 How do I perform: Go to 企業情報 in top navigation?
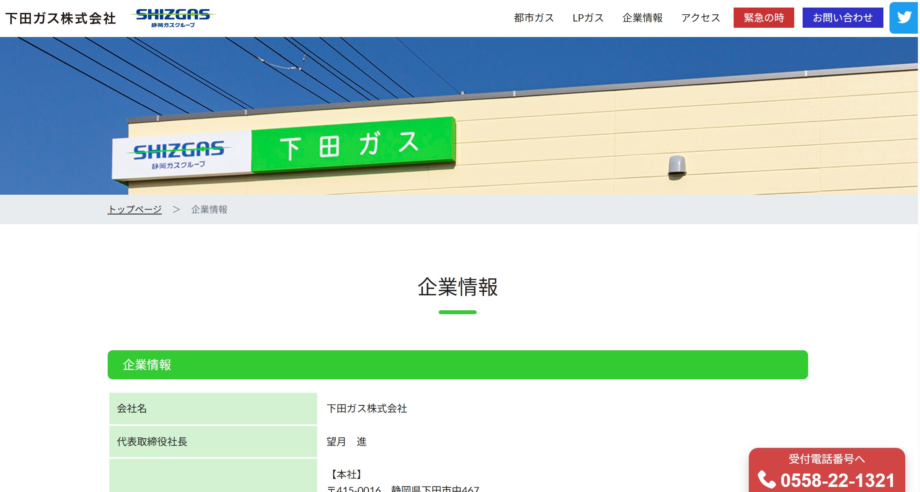coord(642,18)
